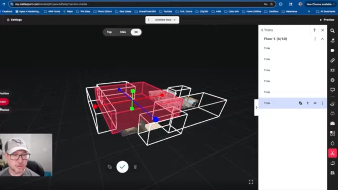Image resolution: width=338 pixels, height=190 pixels.
Task: Click the red scissors Trim tool
Action: [332, 153]
